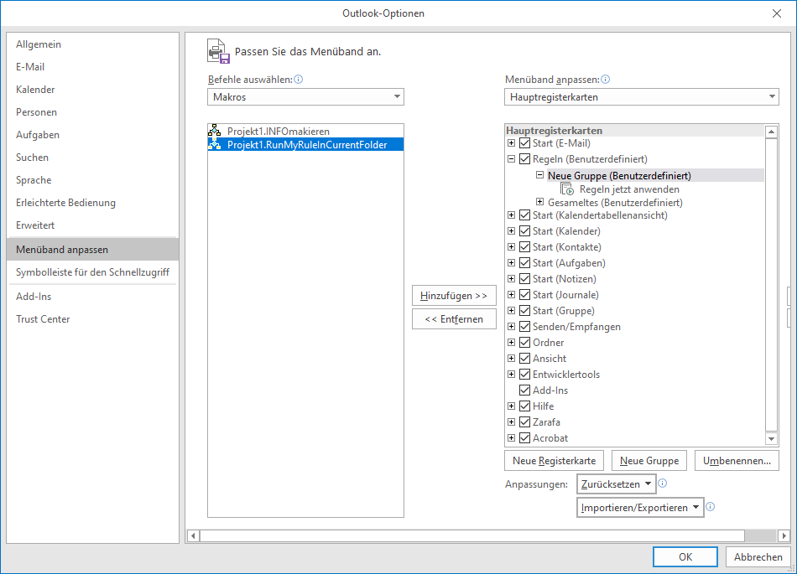The image size is (797, 574).
Task: Click the info icon beside Menüband anpassen
Action: (x=606, y=79)
